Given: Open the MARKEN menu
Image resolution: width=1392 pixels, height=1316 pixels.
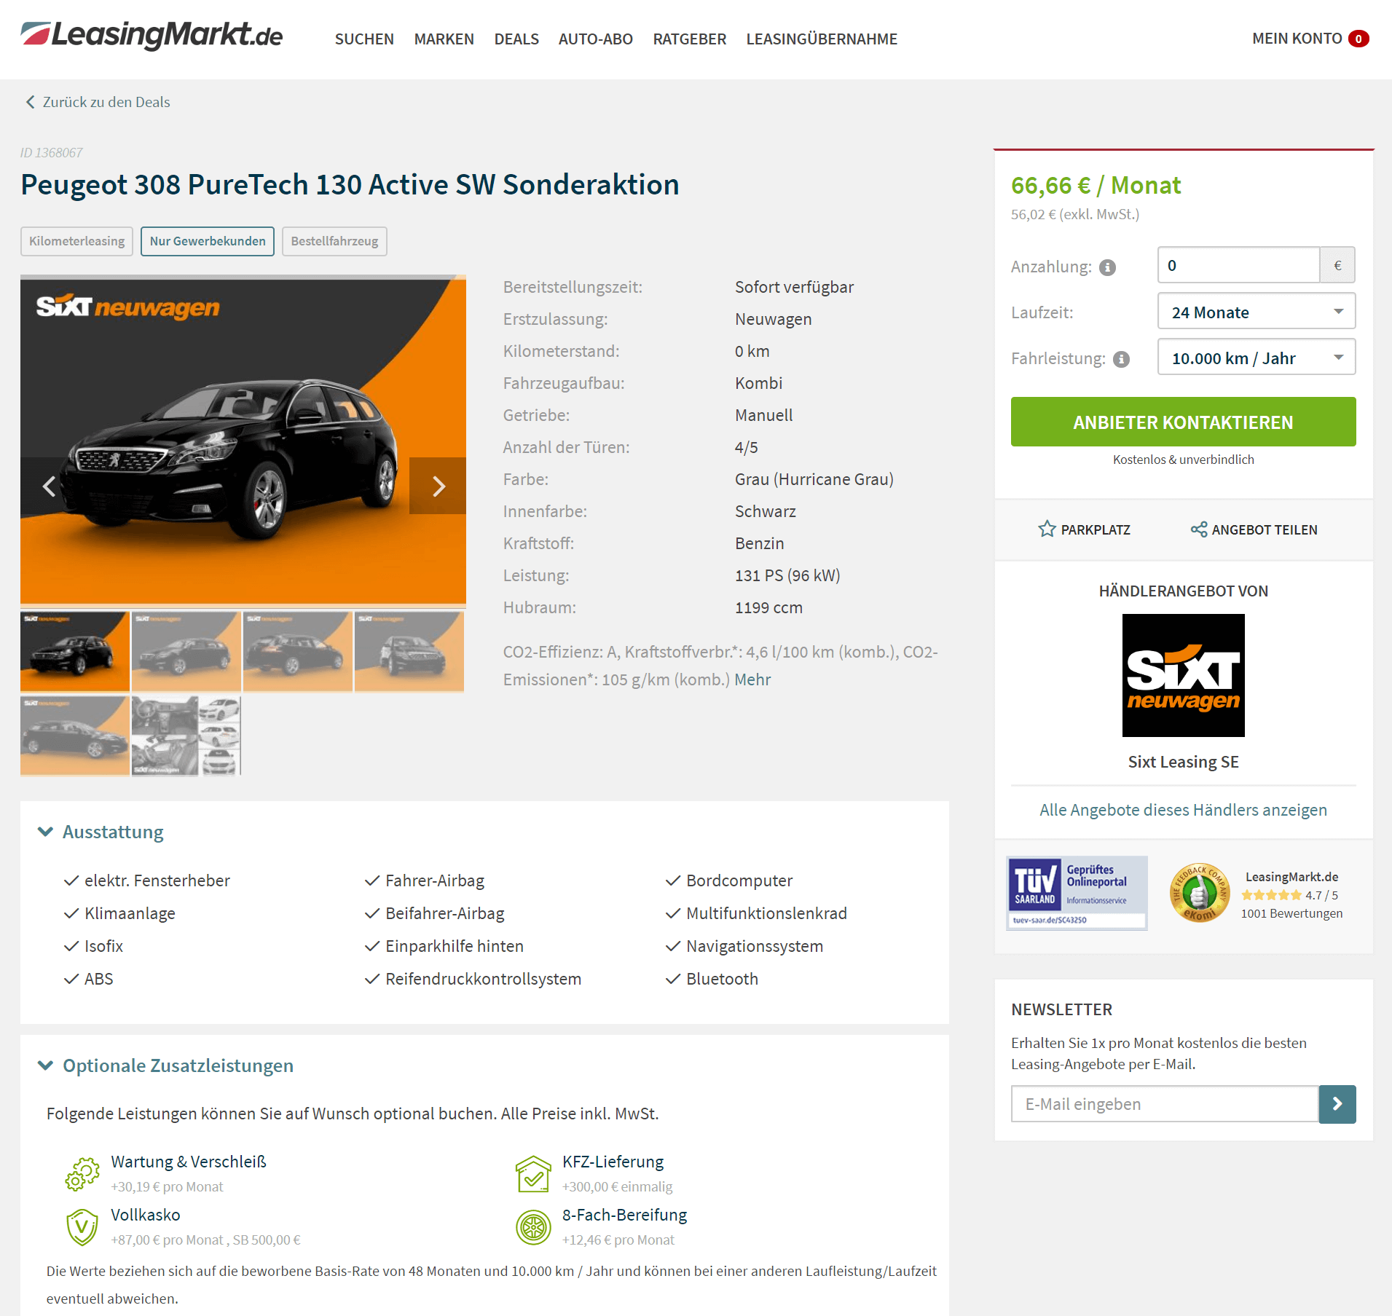Looking at the screenshot, I should (x=444, y=39).
